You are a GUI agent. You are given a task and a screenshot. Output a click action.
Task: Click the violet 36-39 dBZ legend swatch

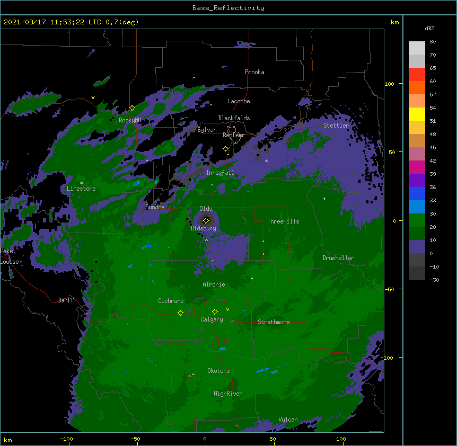pyautogui.click(x=417, y=181)
